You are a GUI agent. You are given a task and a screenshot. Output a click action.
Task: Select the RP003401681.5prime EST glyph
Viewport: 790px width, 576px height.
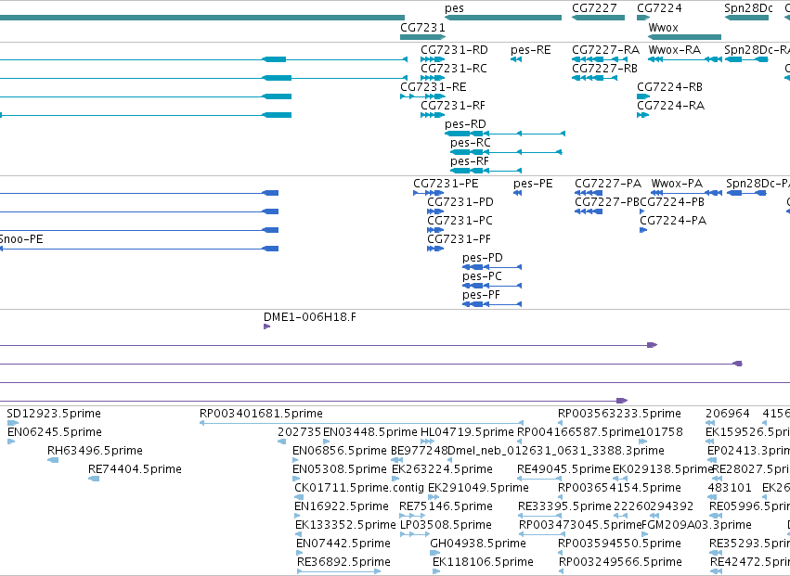tap(362, 423)
